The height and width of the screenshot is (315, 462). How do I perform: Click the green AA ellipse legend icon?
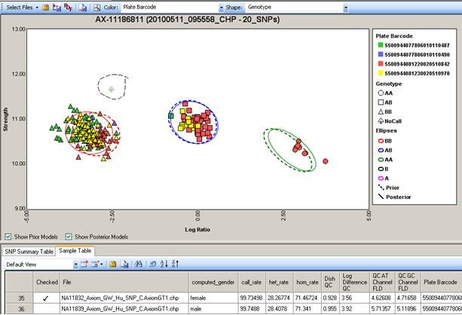(x=381, y=160)
